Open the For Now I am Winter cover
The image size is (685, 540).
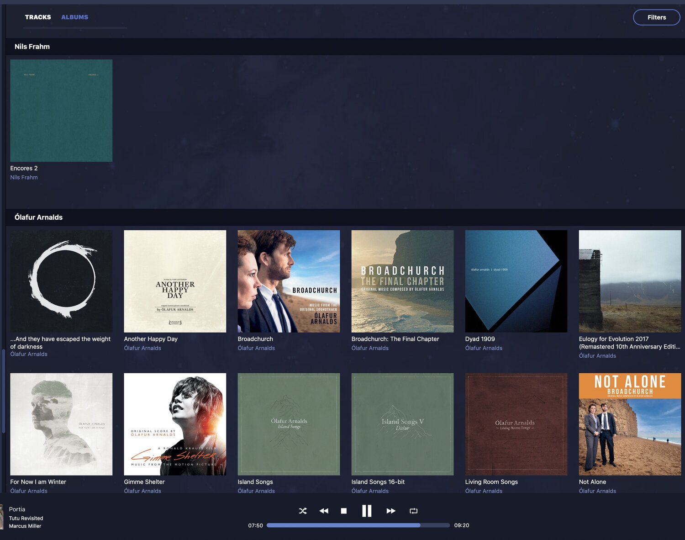[x=61, y=424]
